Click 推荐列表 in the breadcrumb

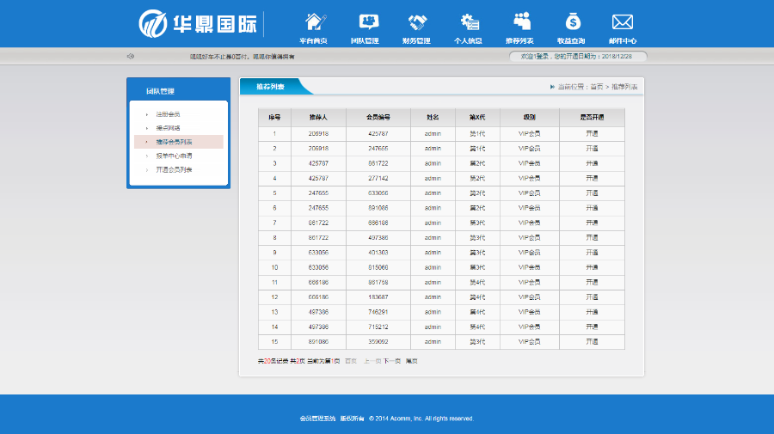pyautogui.click(x=624, y=87)
